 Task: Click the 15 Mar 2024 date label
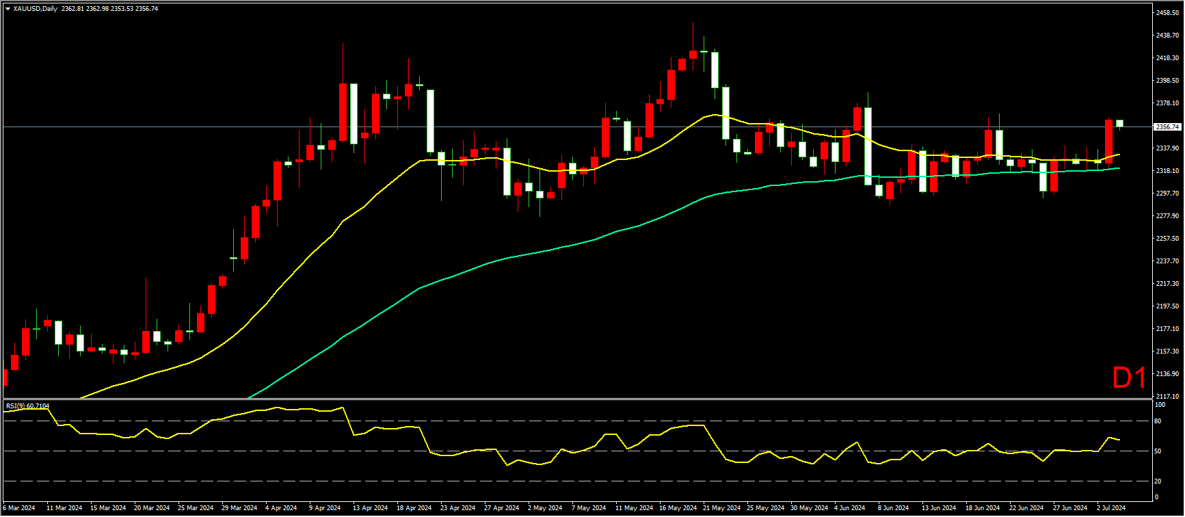[108, 508]
